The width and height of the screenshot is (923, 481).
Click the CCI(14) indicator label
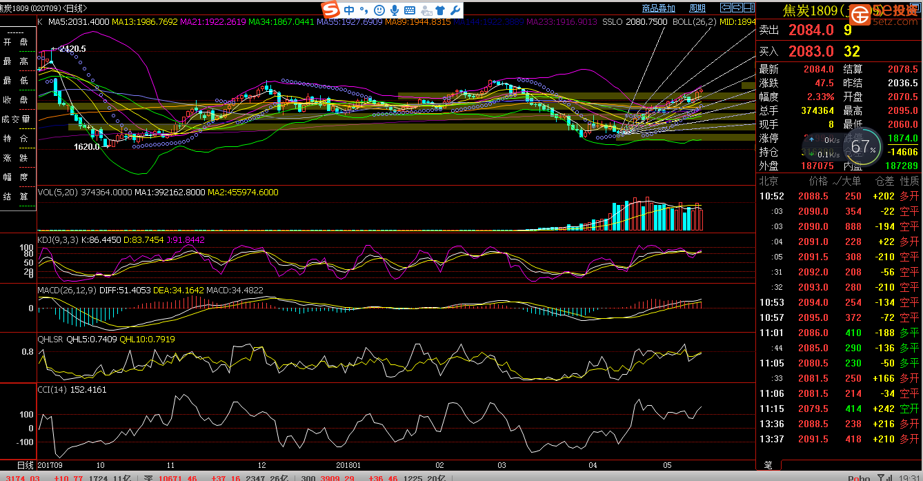click(x=52, y=390)
